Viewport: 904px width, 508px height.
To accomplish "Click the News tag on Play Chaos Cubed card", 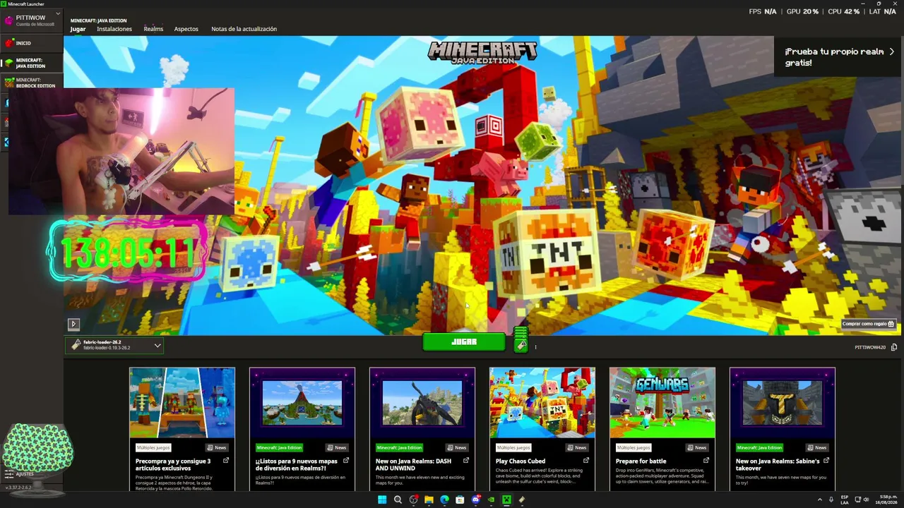I will click(x=577, y=447).
